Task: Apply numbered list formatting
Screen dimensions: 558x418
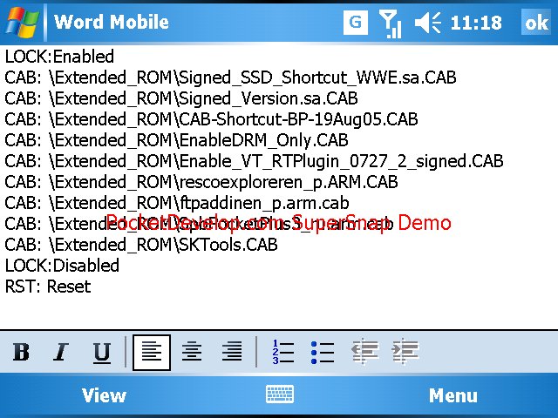Action: coord(282,352)
